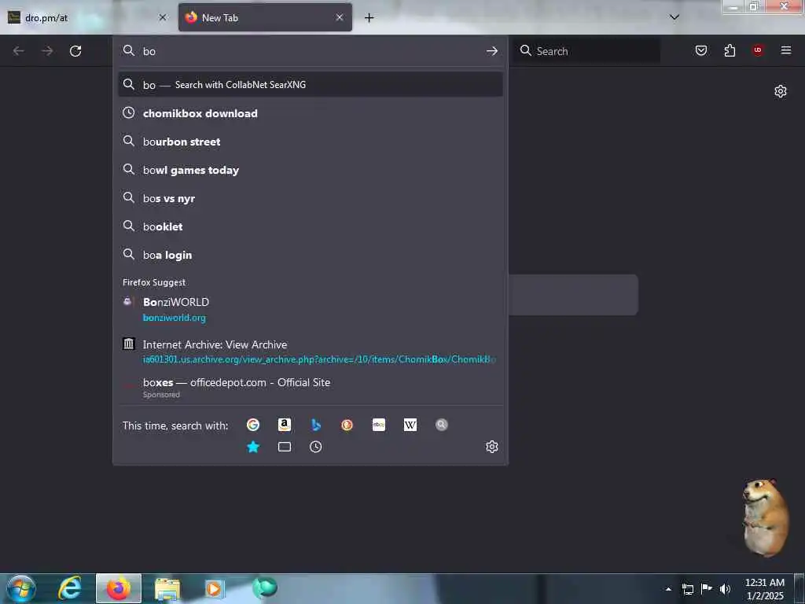Image resolution: width=805 pixels, height=604 pixels.
Task: Open the uBlock Origin extension icon
Action: [x=758, y=50]
